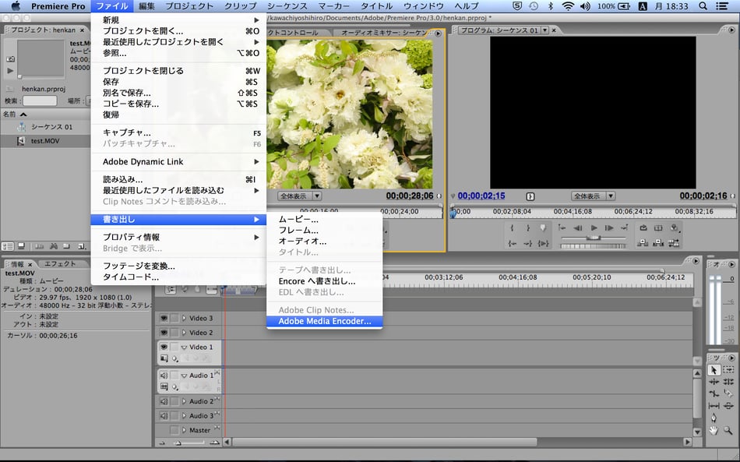Expand the Master audio track
Viewport: 740px width, 462px height.
pyautogui.click(x=185, y=430)
